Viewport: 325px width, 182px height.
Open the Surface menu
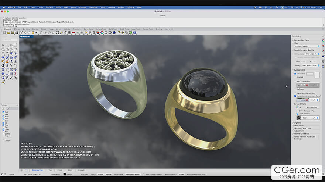pyautogui.click(x=49, y=7)
